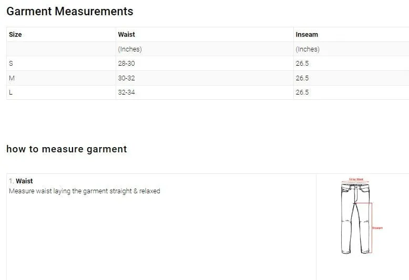
Task: Select the Waist column header
Action: click(x=126, y=35)
